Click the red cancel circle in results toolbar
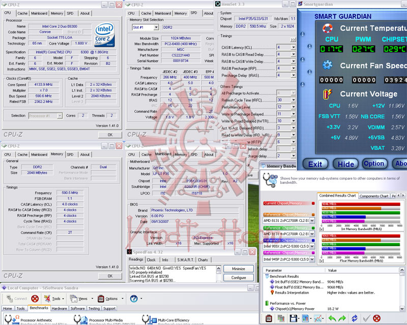Viewport: 407px width, 325px height. [x=376, y=318]
